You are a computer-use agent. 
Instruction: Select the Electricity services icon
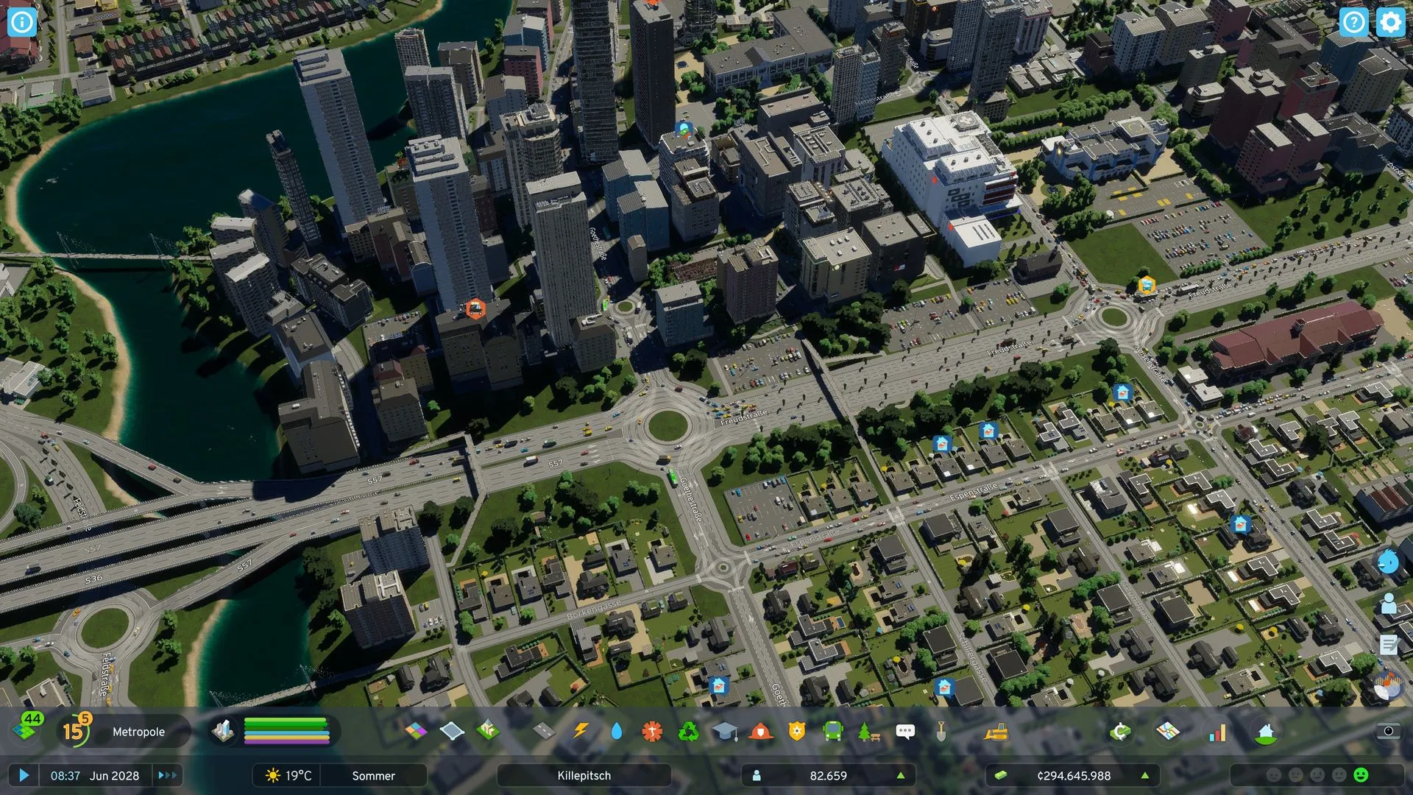point(581,732)
